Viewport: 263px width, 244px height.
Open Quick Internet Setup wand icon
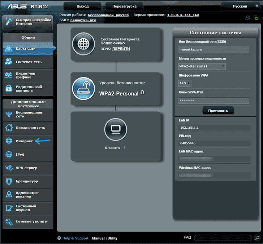(8, 22)
